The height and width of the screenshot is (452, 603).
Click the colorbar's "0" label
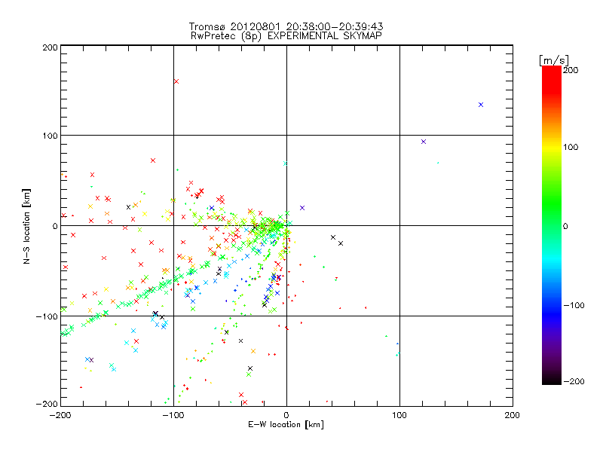pos(565,226)
